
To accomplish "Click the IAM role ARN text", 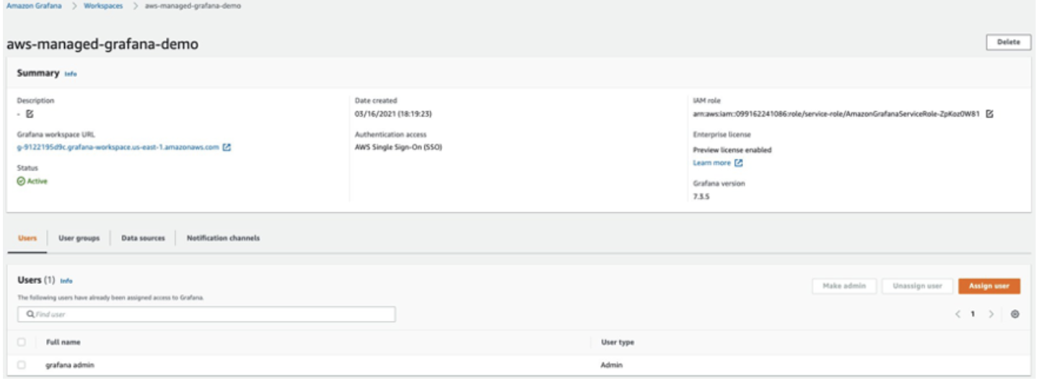I will tap(836, 114).
